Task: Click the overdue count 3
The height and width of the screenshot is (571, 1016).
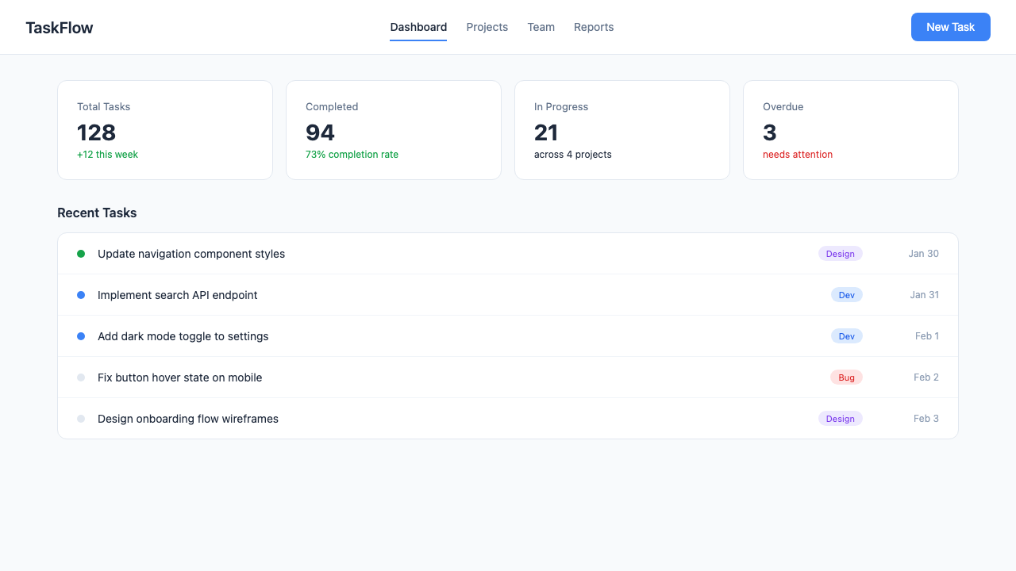Action: coord(770,132)
